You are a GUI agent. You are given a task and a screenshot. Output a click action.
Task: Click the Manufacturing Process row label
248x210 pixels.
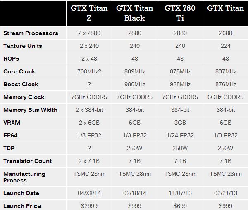(24, 177)
